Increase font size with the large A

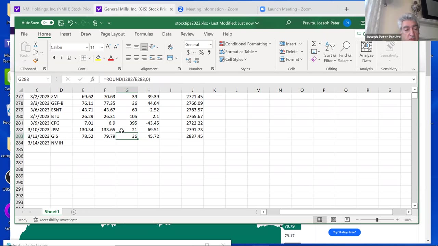pos(108,47)
